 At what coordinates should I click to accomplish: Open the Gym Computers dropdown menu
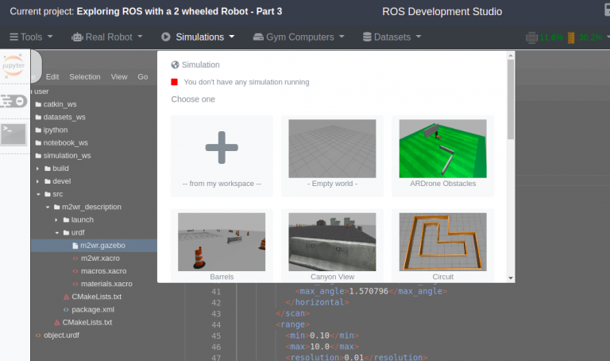coord(299,37)
